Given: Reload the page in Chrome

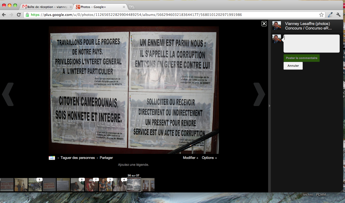Looking at the screenshot, I should click(x=19, y=15).
